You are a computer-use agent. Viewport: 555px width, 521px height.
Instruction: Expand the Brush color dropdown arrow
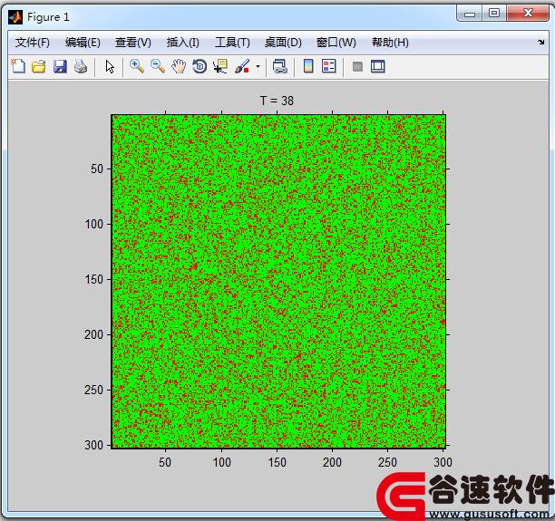(258, 66)
